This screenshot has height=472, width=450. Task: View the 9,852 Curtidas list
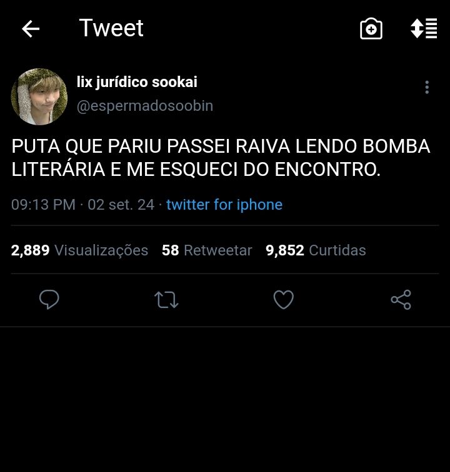pyautogui.click(x=316, y=250)
